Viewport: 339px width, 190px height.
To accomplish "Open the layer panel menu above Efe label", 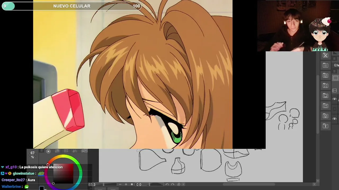I will (334, 59).
